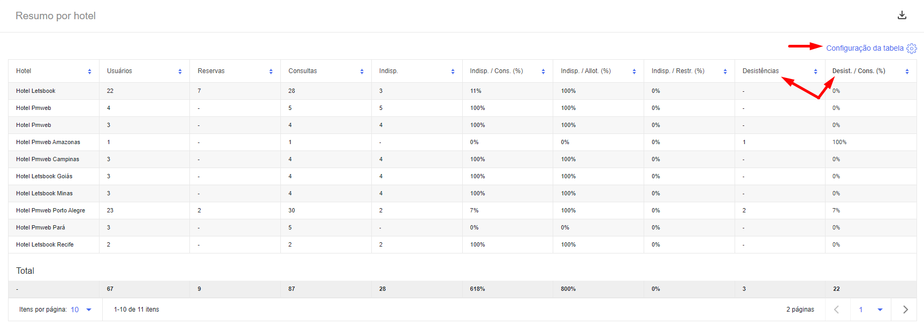Open items per page dropdown
This screenshot has height=325, width=924.
pos(81,310)
